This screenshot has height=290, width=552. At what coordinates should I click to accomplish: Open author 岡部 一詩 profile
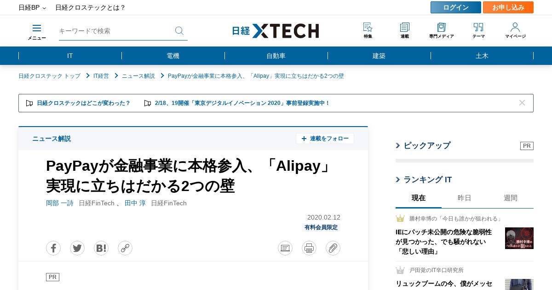point(60,203)
